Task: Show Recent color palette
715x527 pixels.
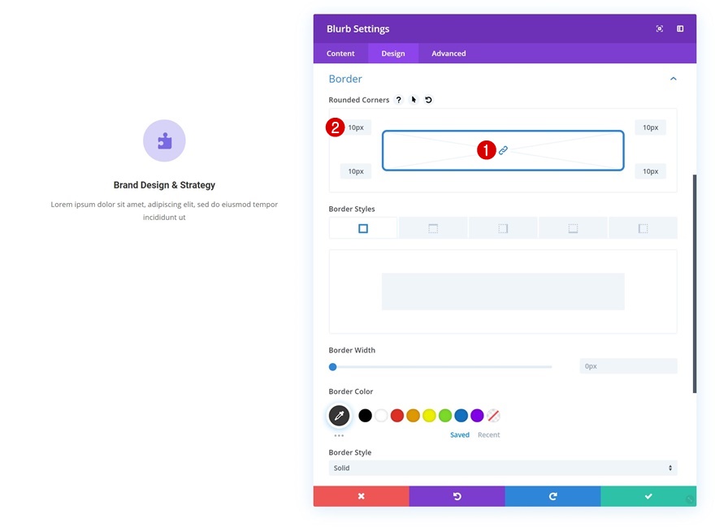Action: (x=489, y=435)
